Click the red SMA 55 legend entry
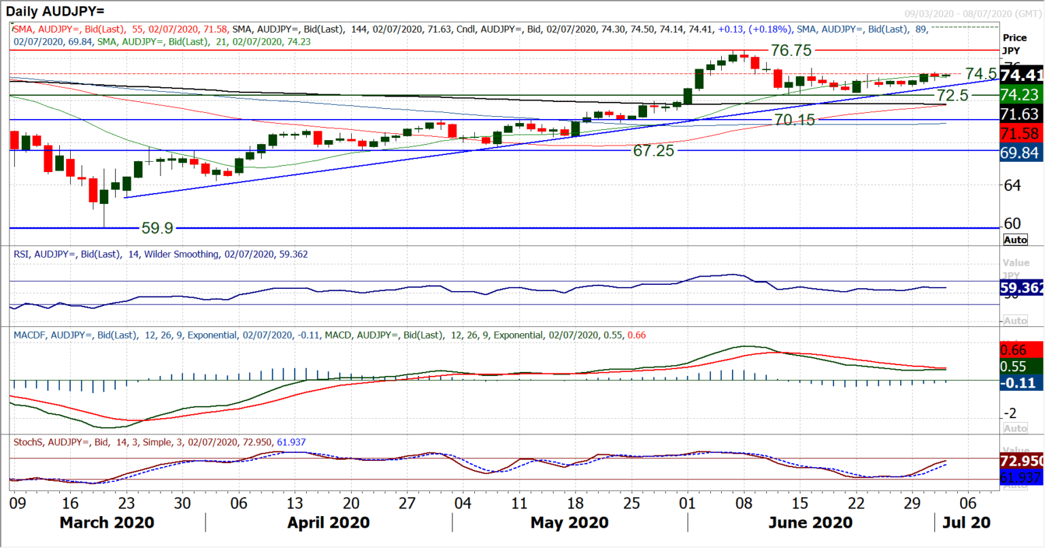 coord(120,29)
